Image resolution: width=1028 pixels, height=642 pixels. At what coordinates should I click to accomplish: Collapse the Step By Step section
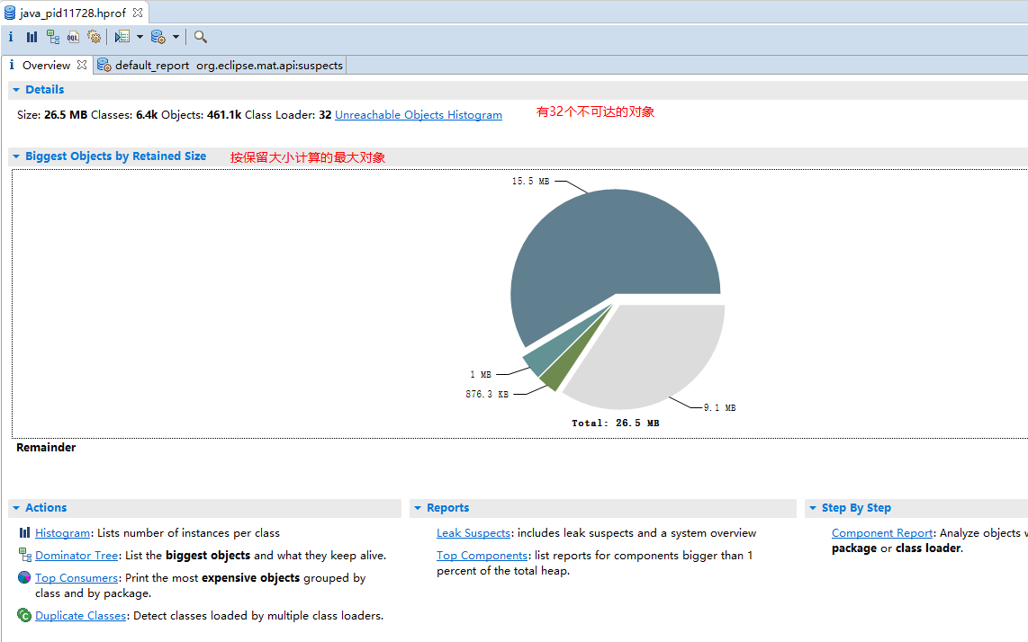coord(813,508)
